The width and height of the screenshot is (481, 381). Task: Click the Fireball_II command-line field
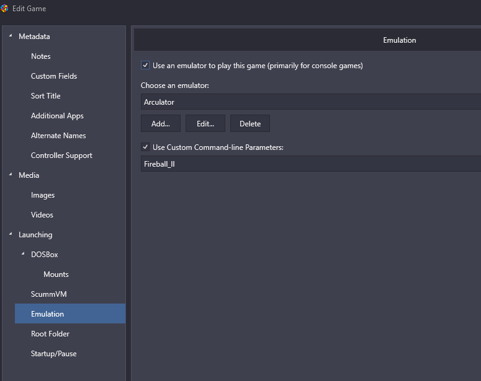pyautogui.click(x=311, y=164)
